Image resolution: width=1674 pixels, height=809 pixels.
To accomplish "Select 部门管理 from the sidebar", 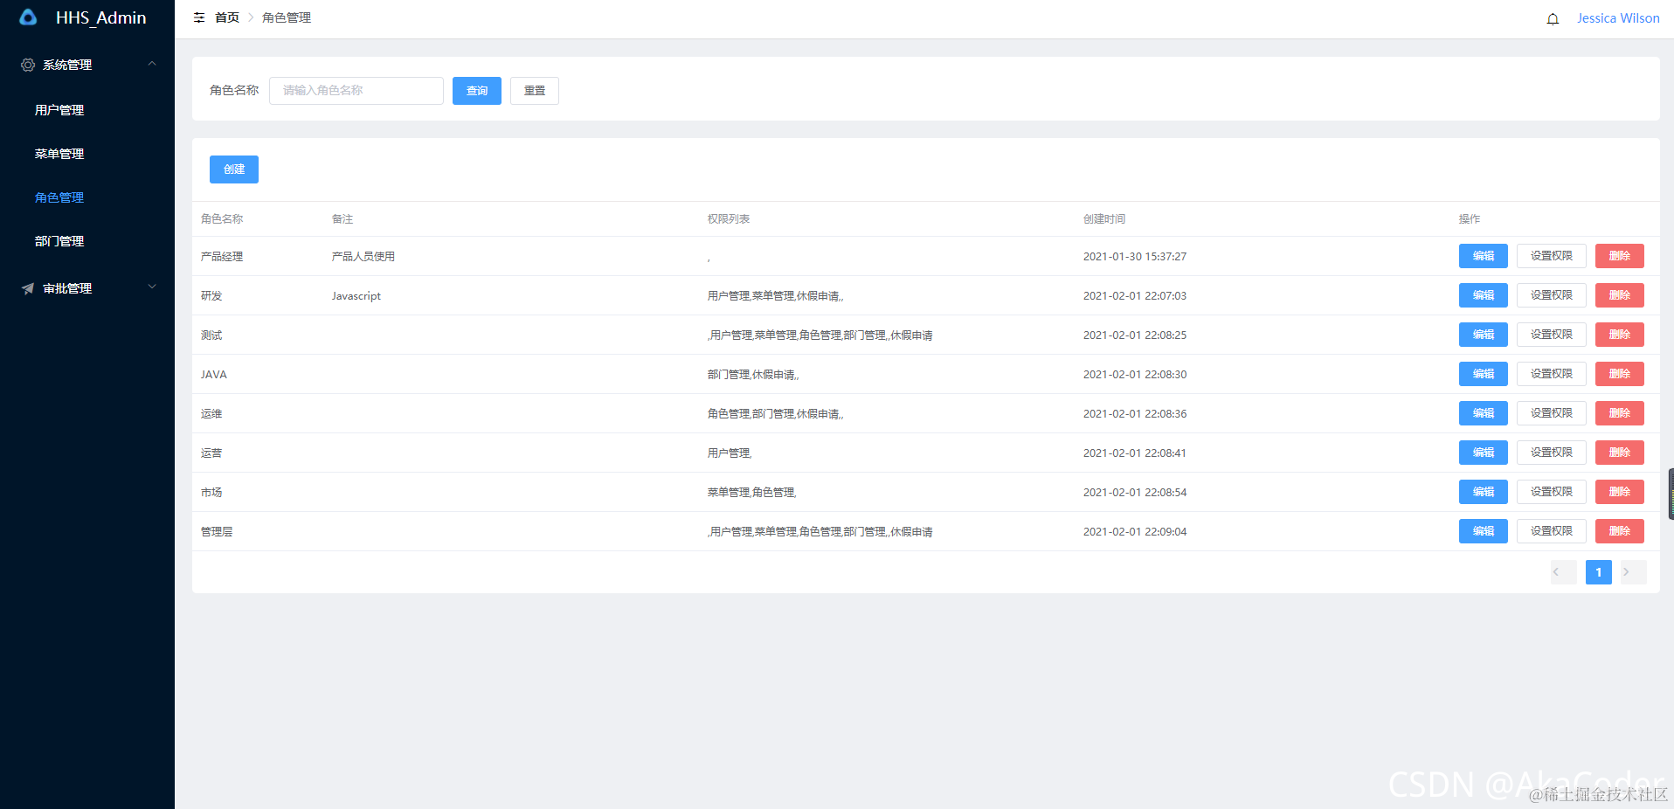I will (x=59, y=241).
